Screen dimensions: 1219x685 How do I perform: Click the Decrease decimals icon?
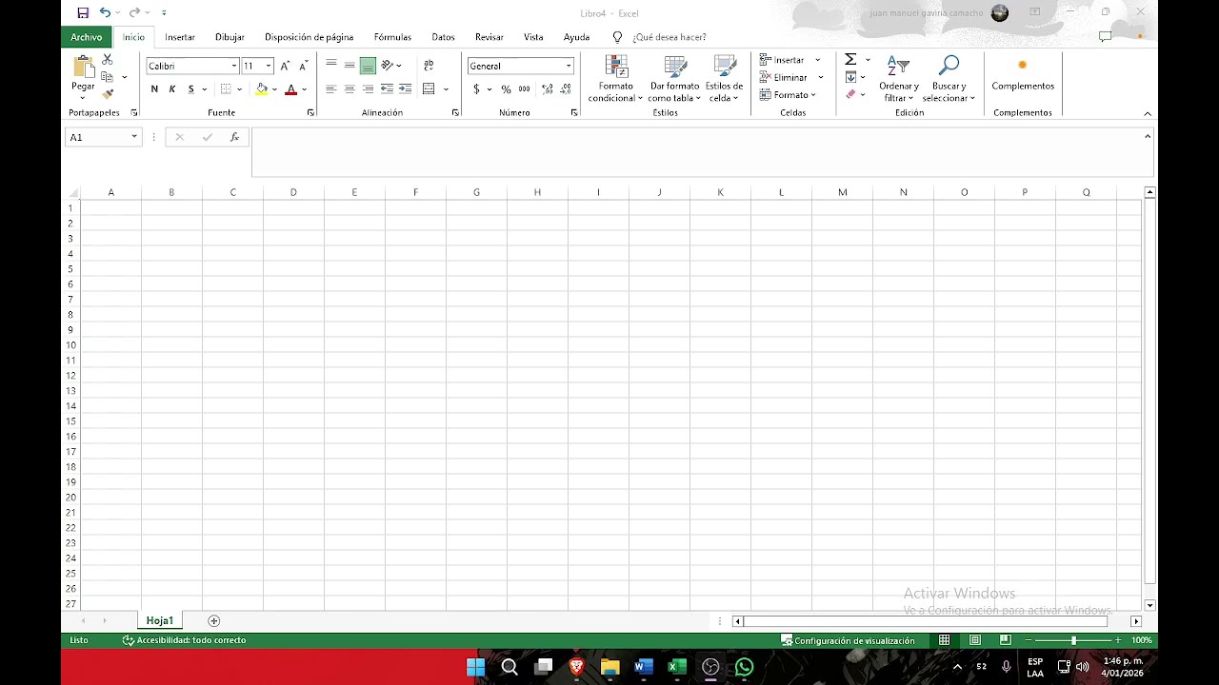566,89
